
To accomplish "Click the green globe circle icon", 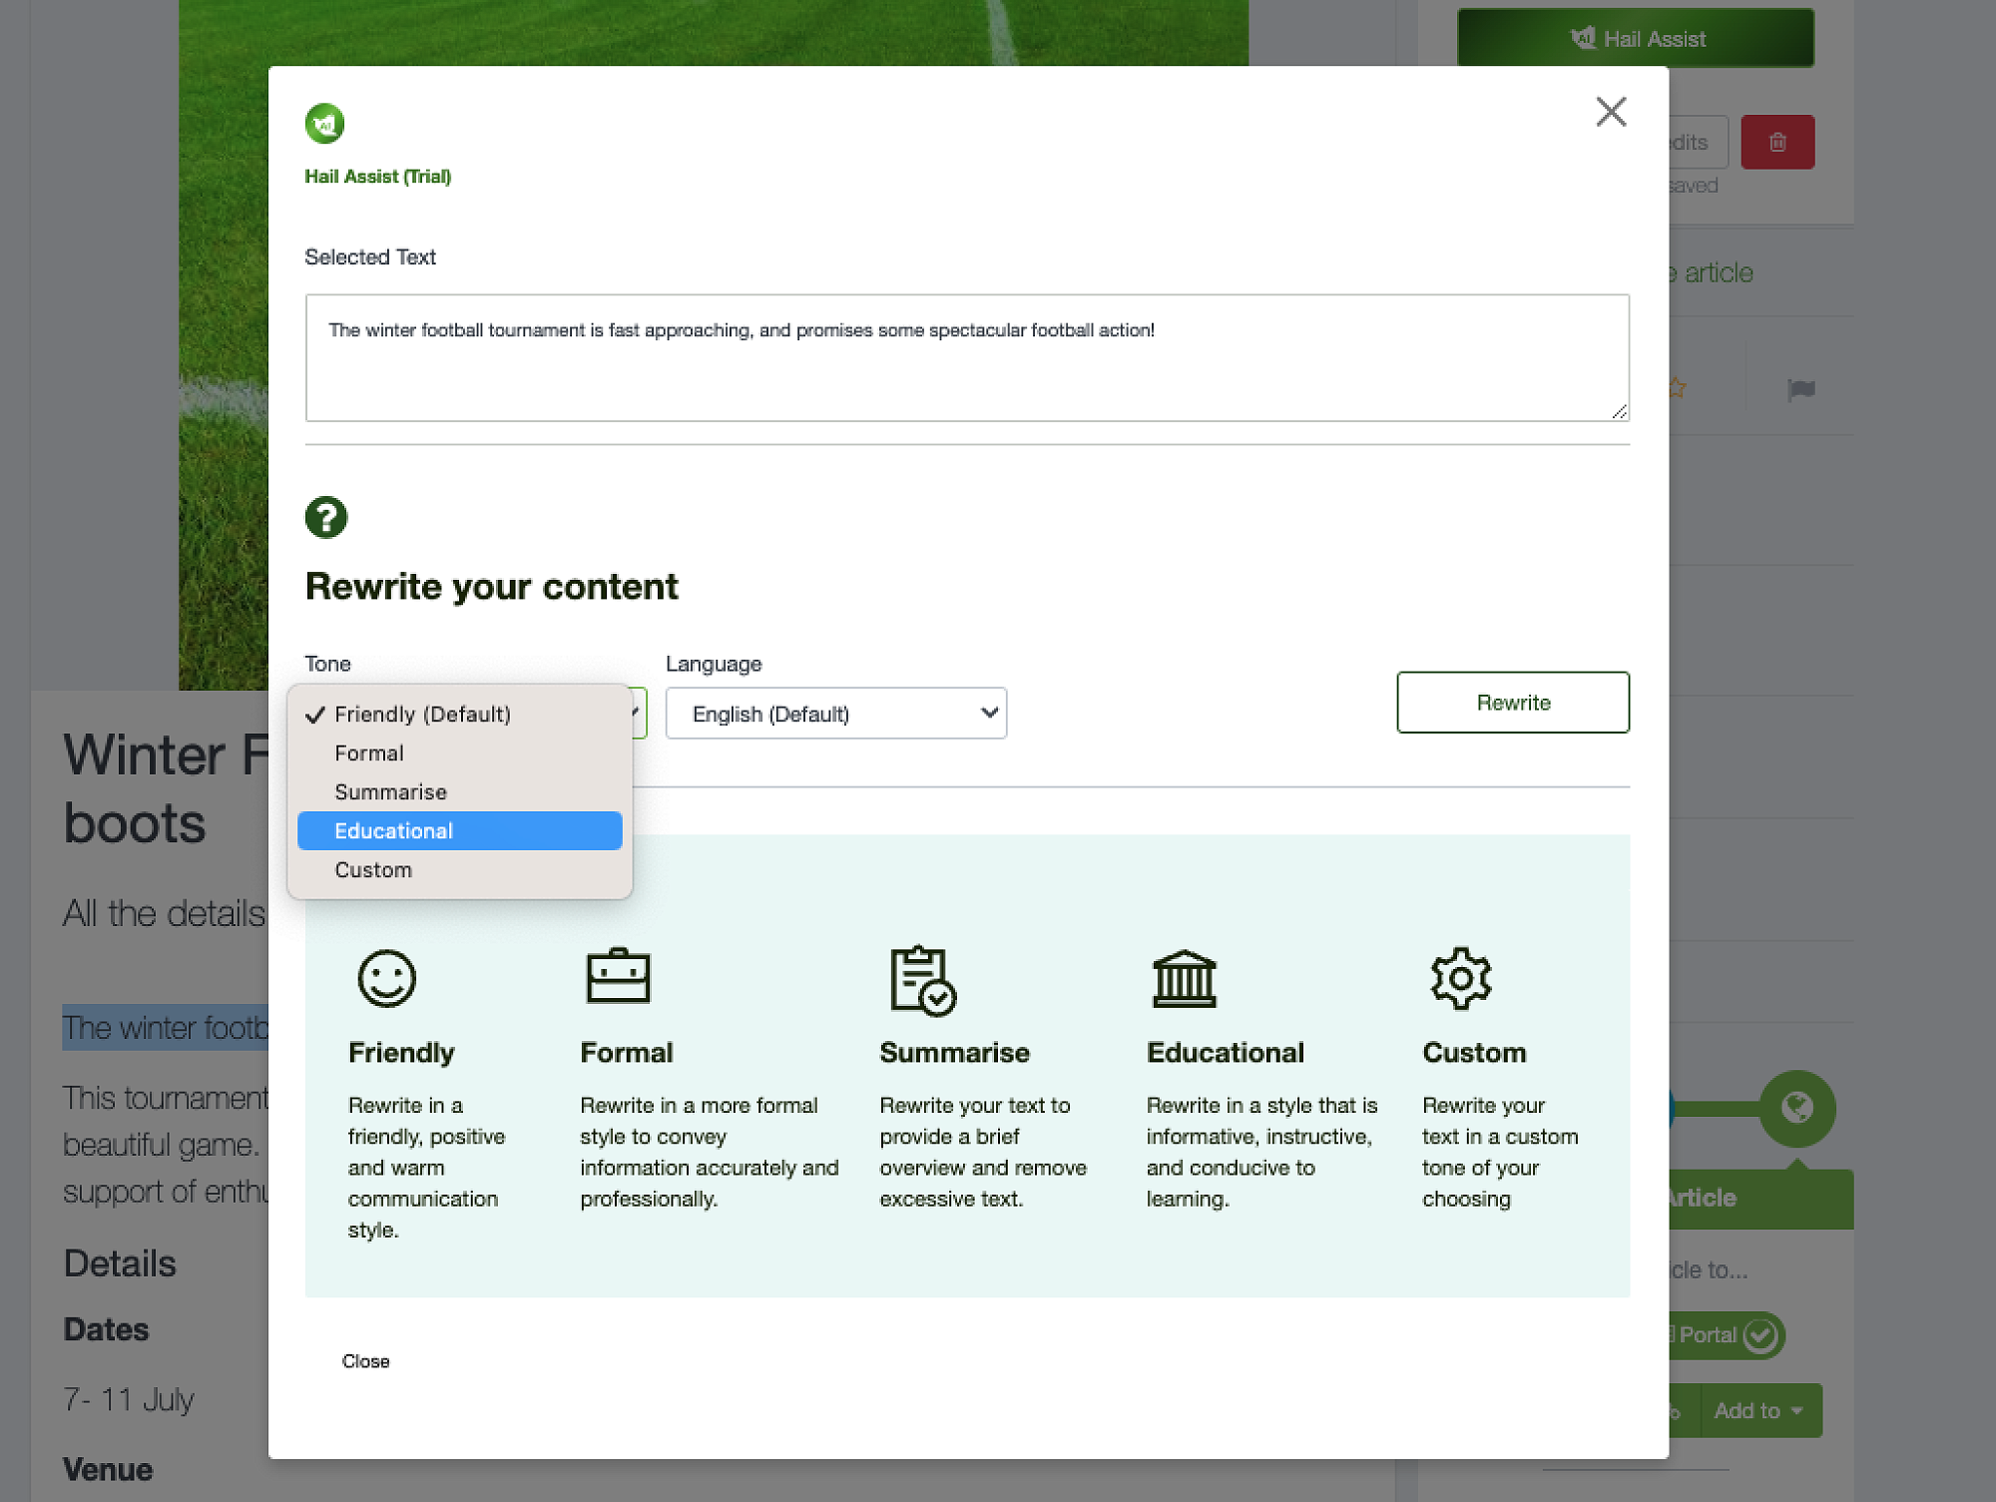I will (1796, 1107).
